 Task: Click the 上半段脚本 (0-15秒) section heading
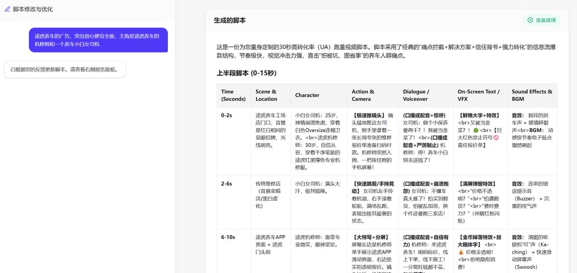point(247,73)
